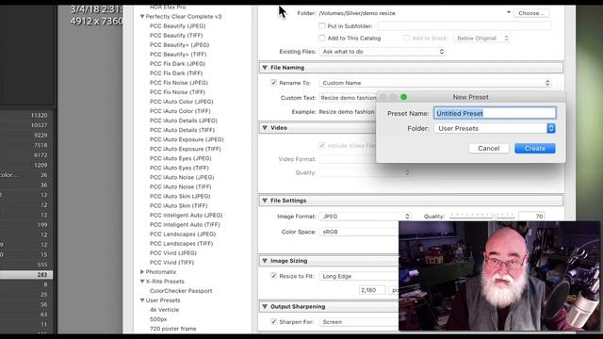Select PCC iAuto Eyes (TIFF) preset
This screenshot has height=339, width=603.
[x=179, y=168]
